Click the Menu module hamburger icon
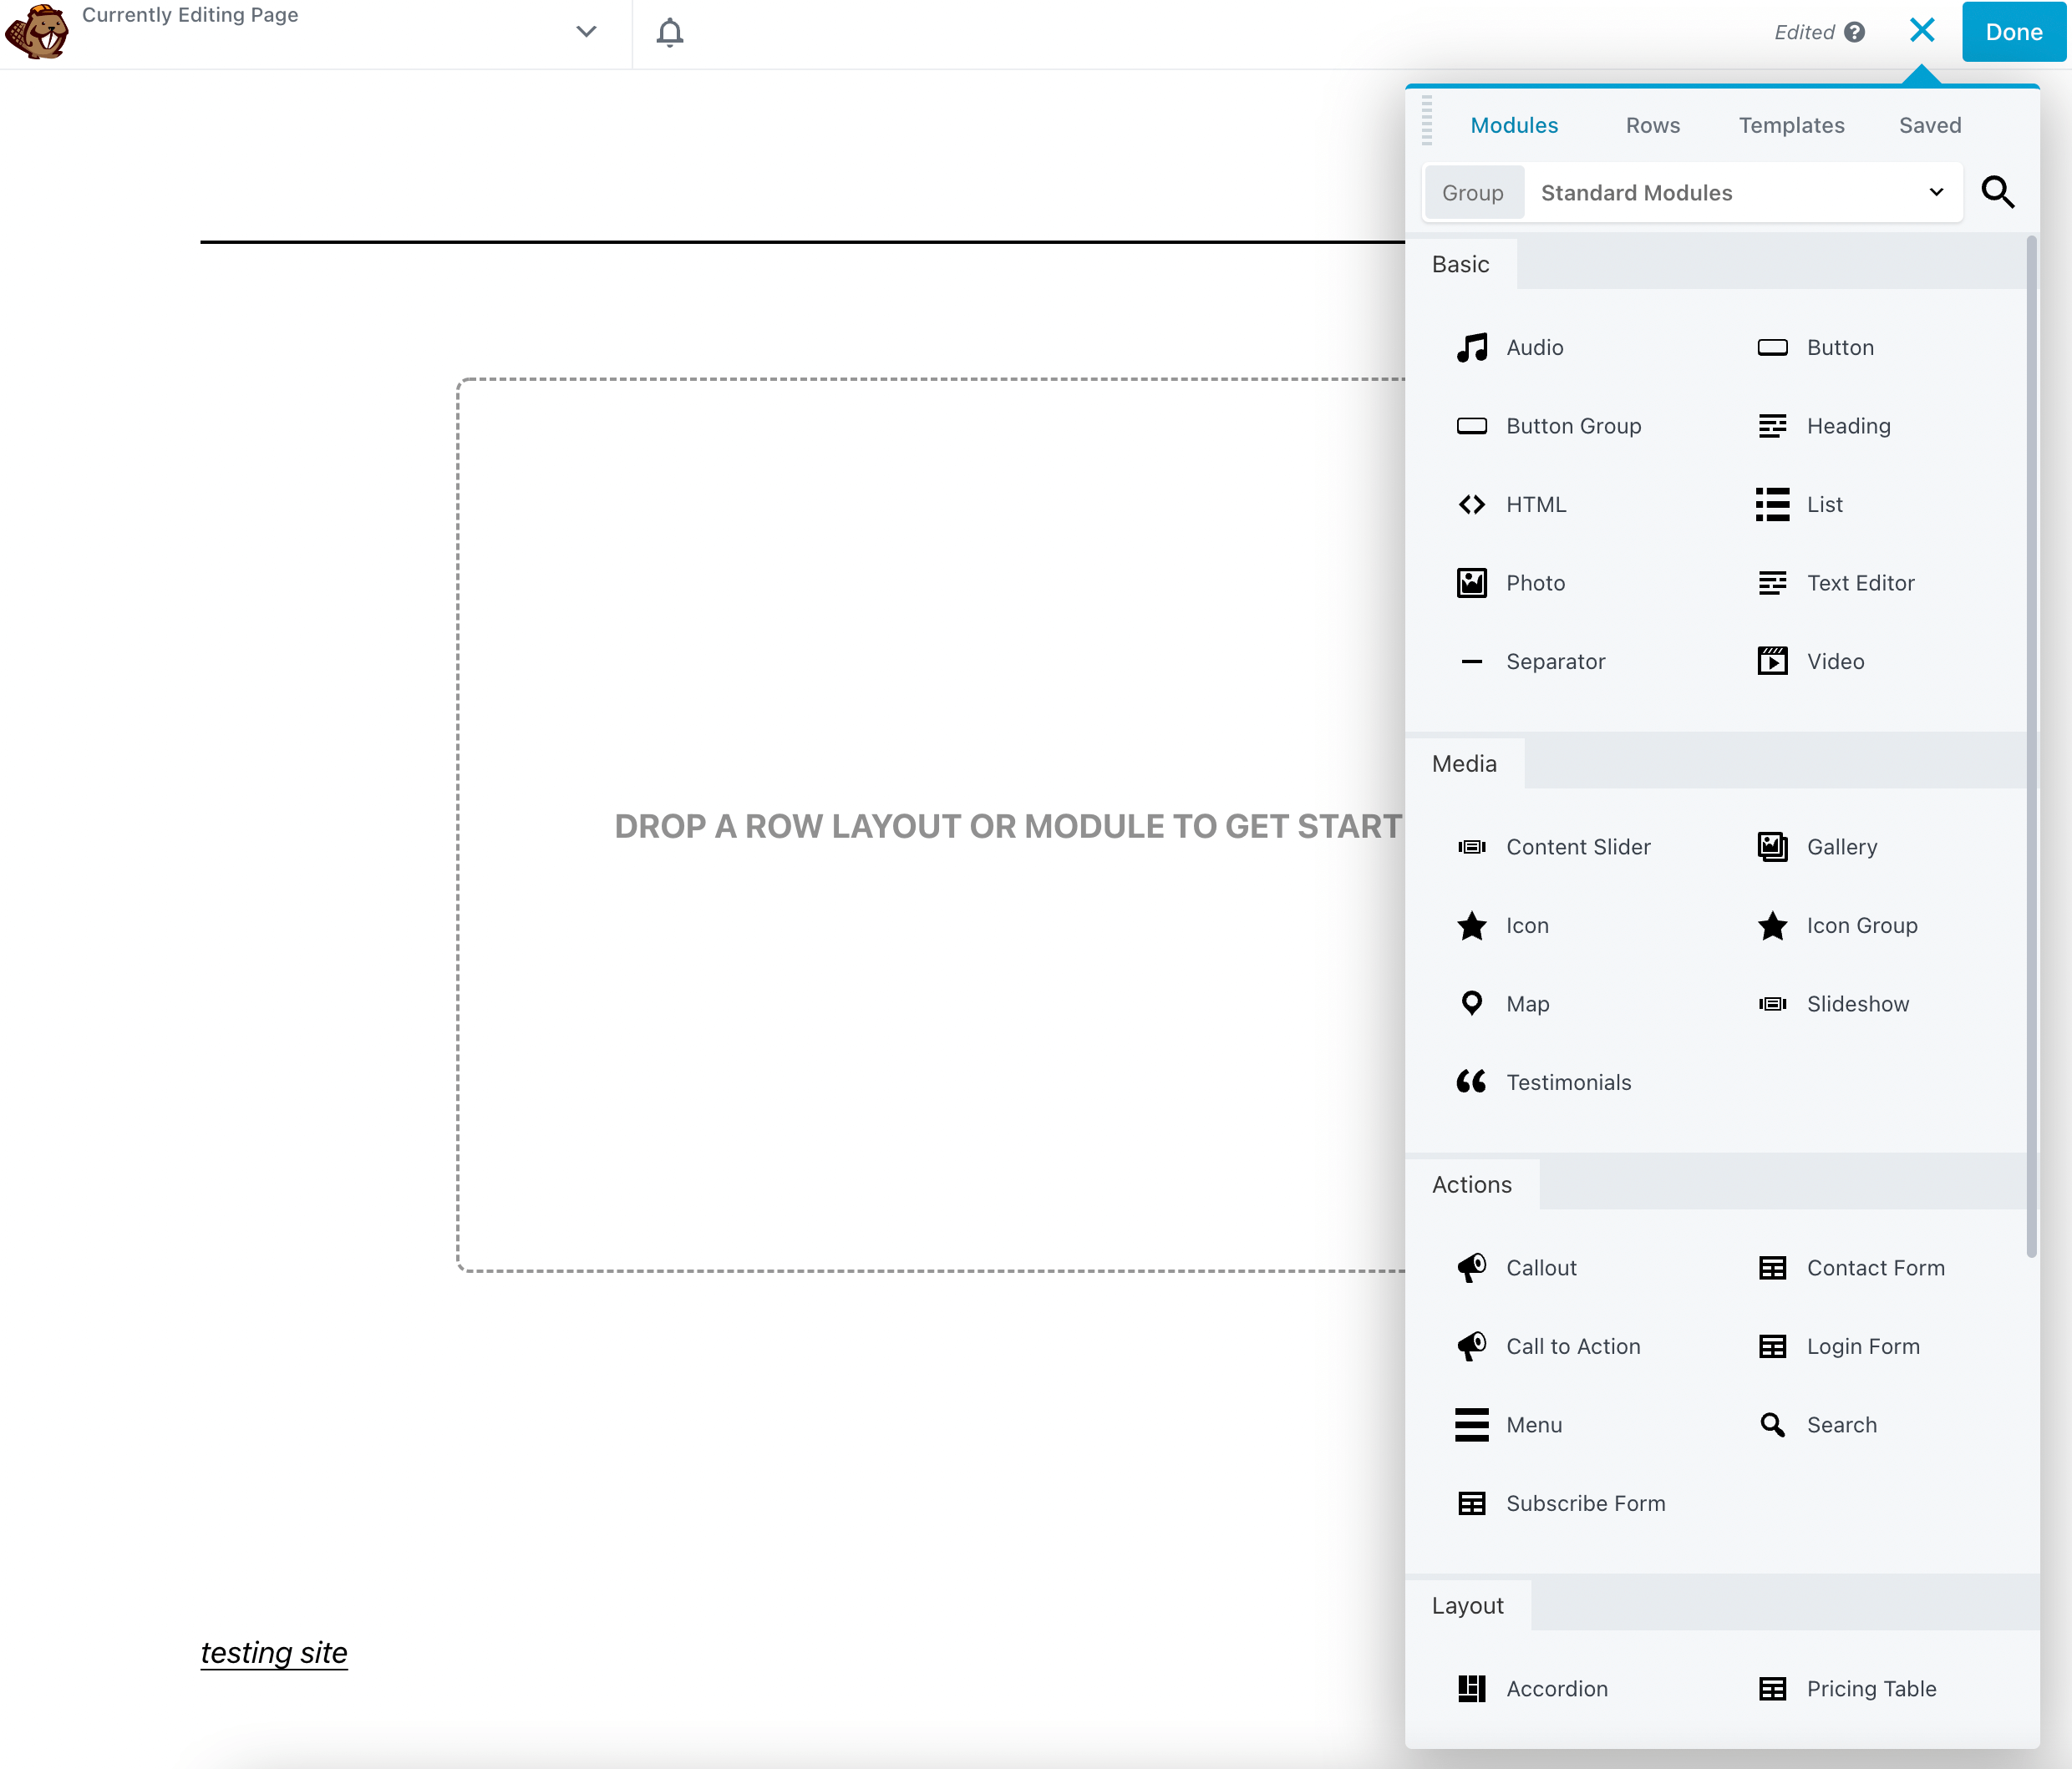The width and height of the screenshot is (2072, 1769). pyautogui.click(x=1471, y=1425)
